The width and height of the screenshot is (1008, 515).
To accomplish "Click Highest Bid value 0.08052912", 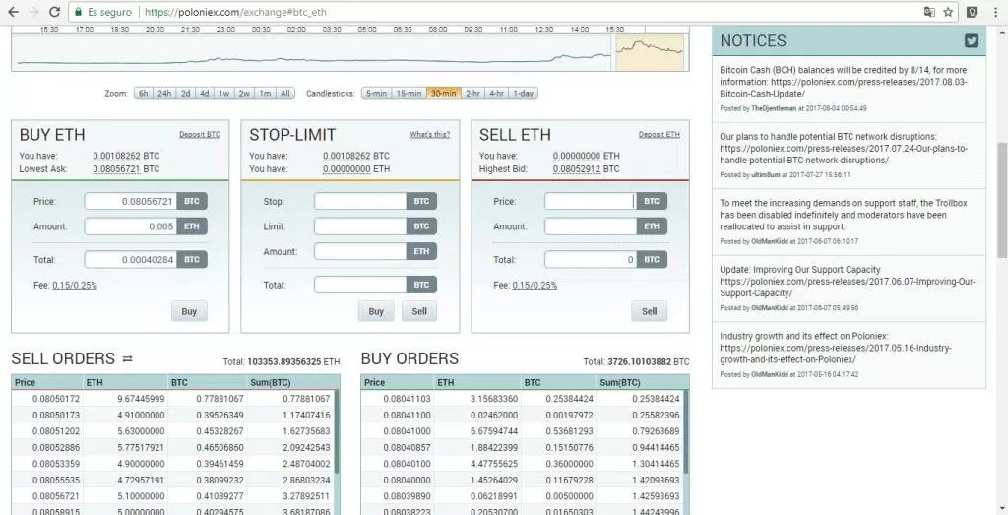I will tap(577, 169).
